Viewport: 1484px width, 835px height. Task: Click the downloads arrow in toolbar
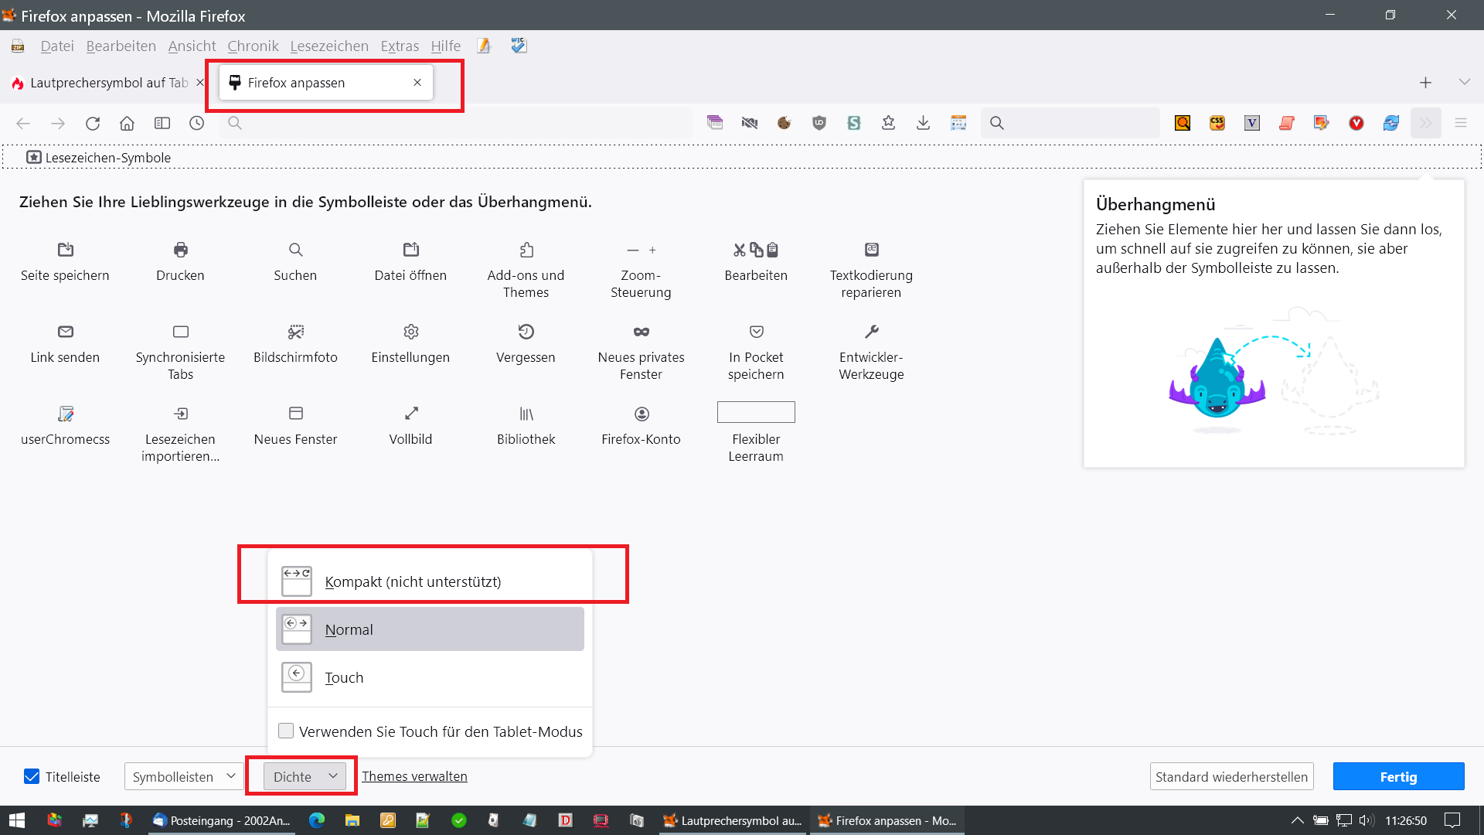[x=923, y=123]
